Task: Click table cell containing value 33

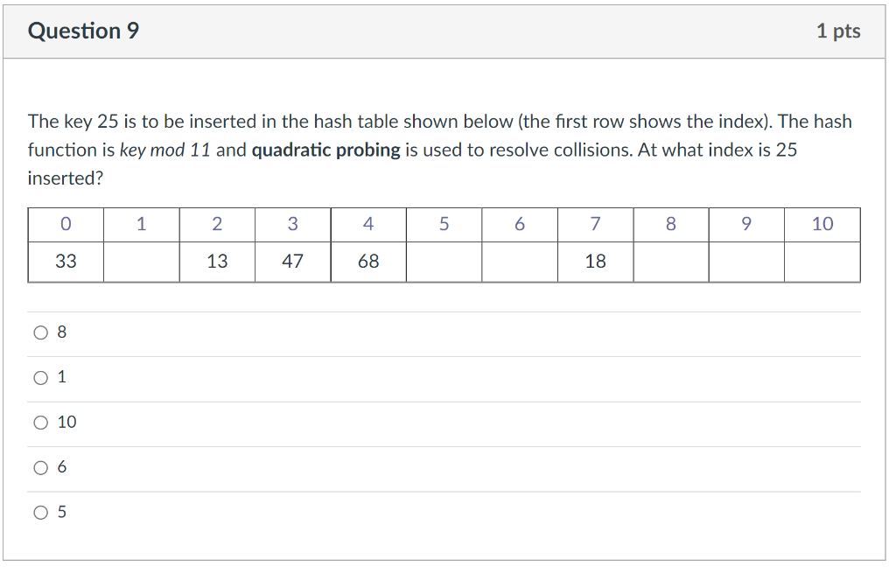Action: point(66,262)
